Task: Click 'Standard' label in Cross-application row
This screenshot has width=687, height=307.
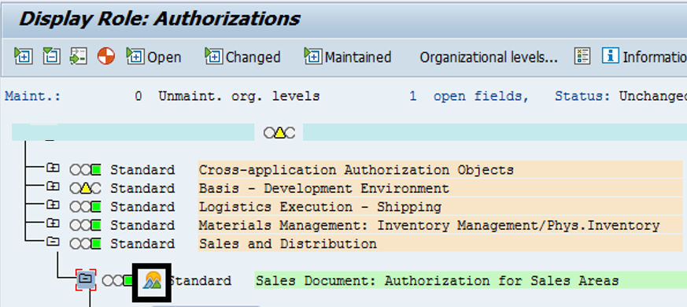Action: pyautogui.click(x=142, y=170)
